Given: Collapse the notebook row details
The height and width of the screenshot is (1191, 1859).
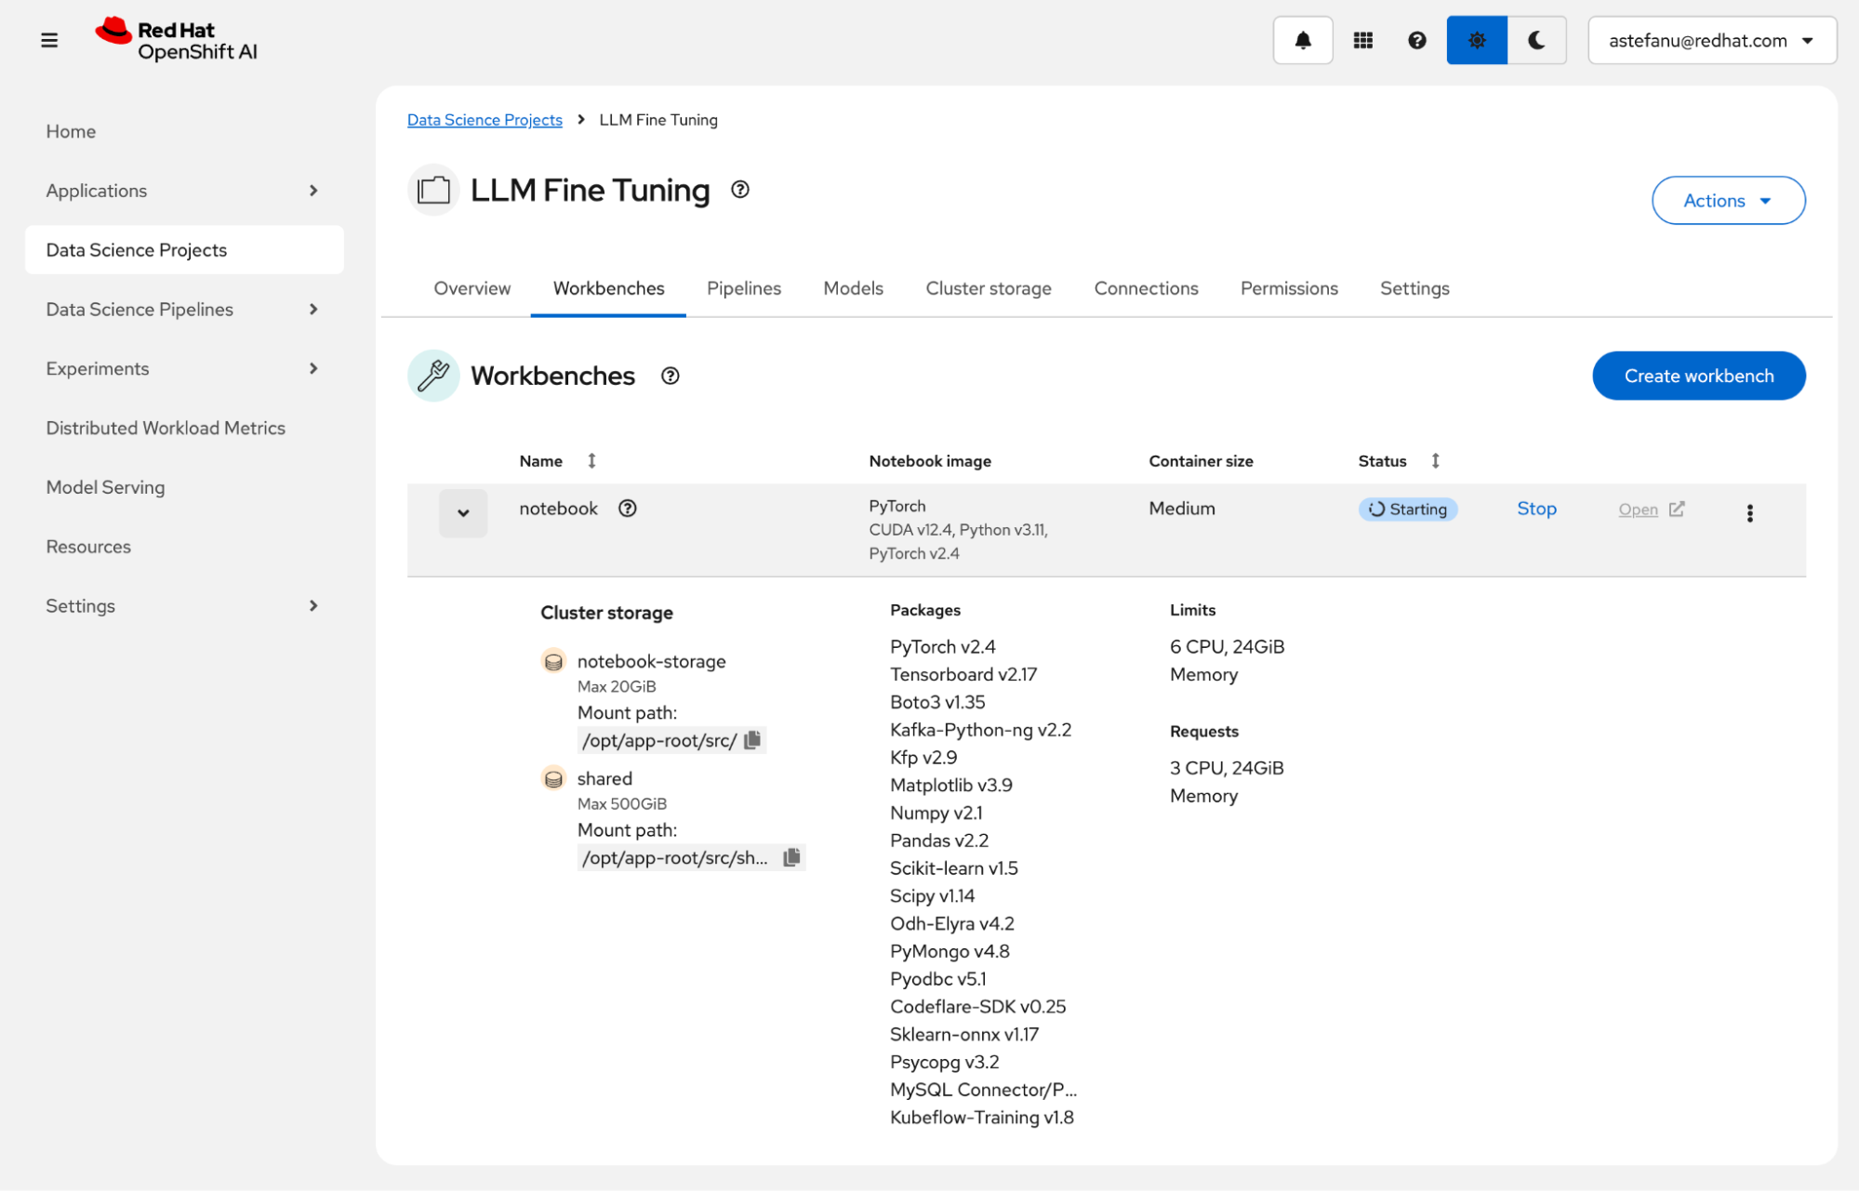Looking at the screenshot, I should (463, 513).
